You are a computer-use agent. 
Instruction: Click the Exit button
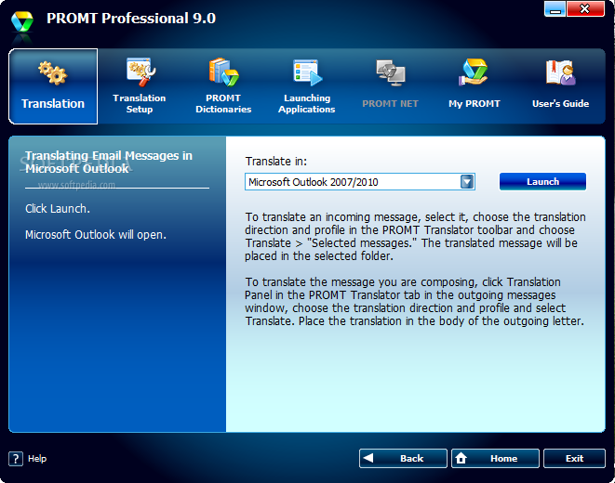coord(574,458)
